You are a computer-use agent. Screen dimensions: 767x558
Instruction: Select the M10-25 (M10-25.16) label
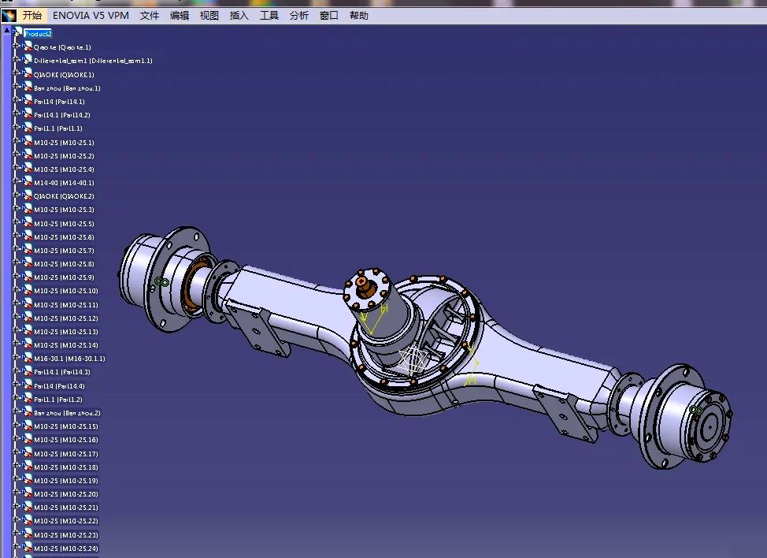(x=66, y=440)
